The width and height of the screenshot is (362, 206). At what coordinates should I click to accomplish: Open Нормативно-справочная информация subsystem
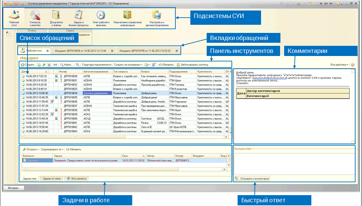coord(127,18)
